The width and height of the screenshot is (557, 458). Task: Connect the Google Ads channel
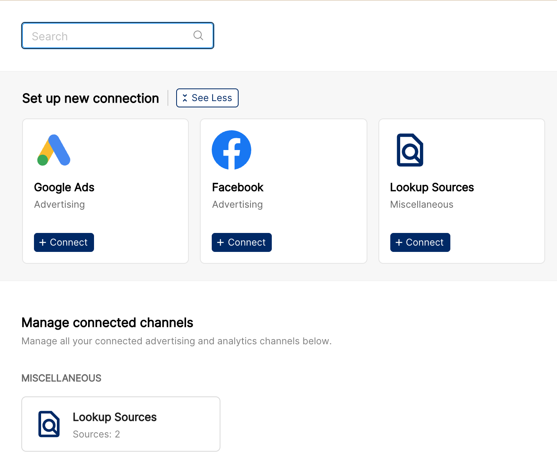click(x=64, y=242)
